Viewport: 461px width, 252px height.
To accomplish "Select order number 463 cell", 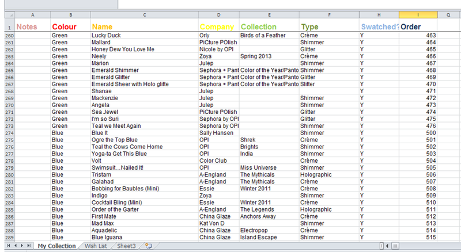I will tap(418, 35).
